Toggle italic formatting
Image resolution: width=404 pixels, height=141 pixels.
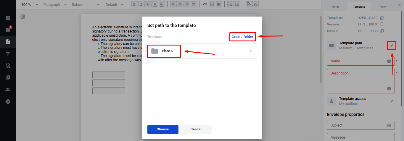click(141, 4)
